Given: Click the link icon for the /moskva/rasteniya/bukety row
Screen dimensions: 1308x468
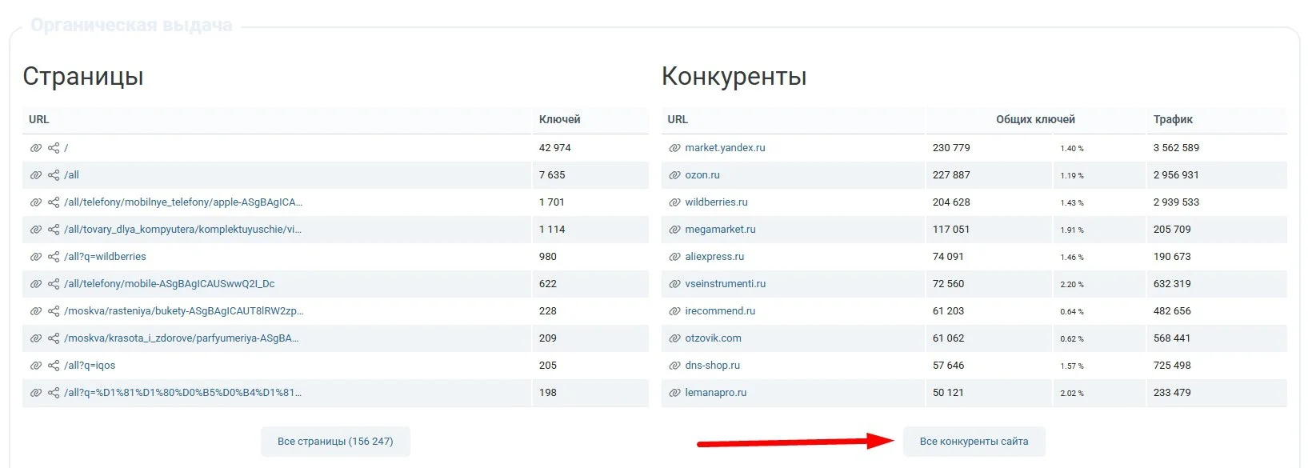Looking at the screenshot, I should tap(35, 311).
